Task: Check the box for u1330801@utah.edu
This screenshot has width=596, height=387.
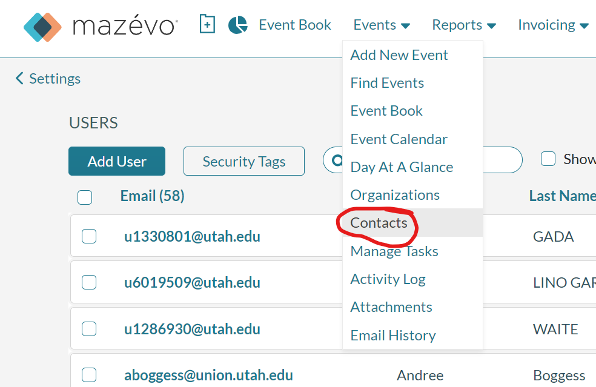Action: (89, 236)
